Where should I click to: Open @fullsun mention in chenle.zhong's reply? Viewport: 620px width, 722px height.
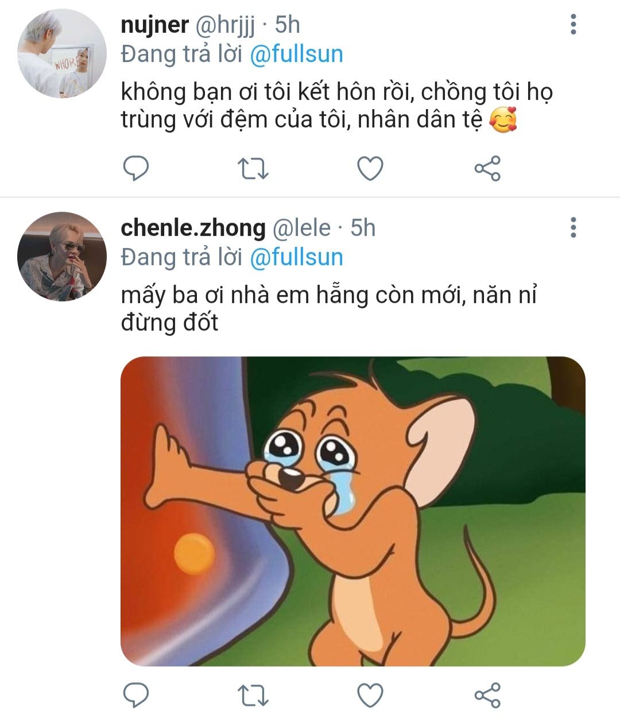pos(296,257)
